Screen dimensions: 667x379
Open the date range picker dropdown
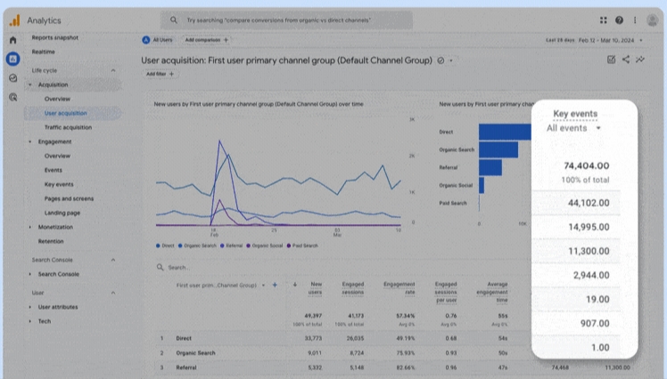point(594,40)
